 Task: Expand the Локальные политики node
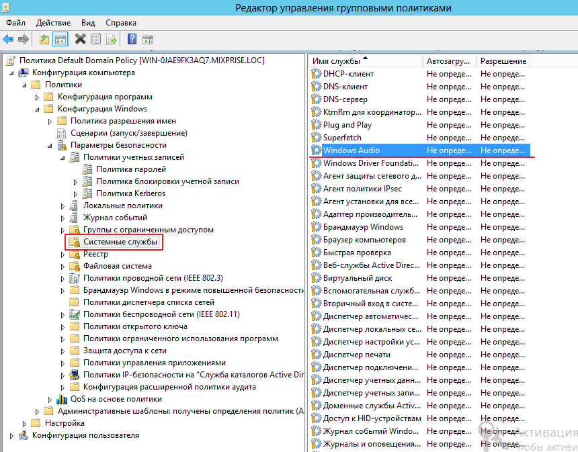[63, 206]
